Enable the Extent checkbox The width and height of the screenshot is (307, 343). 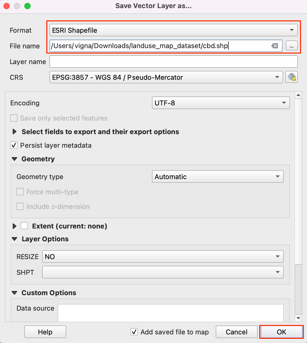24,226
